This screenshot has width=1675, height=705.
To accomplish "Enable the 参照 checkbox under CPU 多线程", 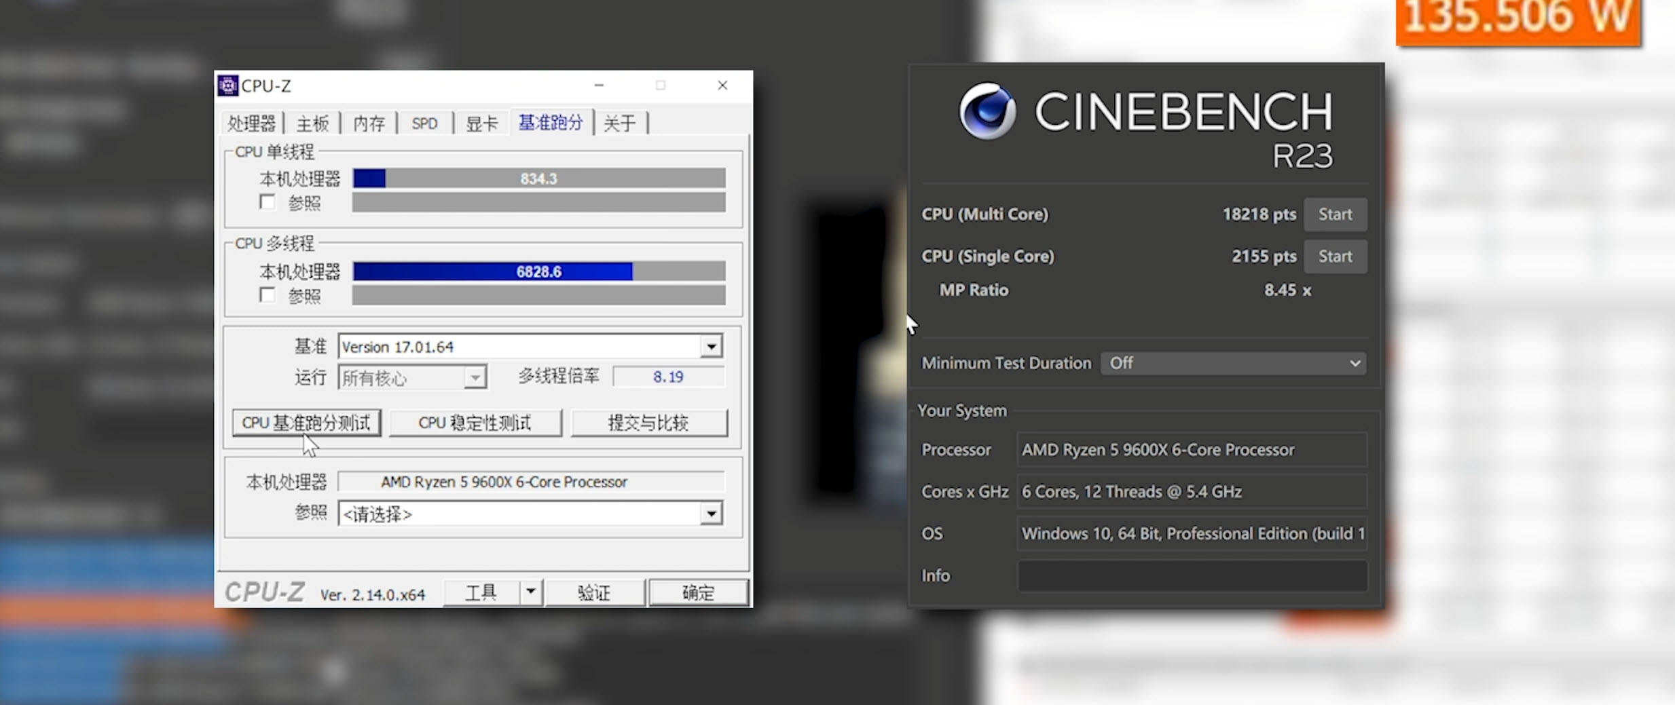I will 268,295.
